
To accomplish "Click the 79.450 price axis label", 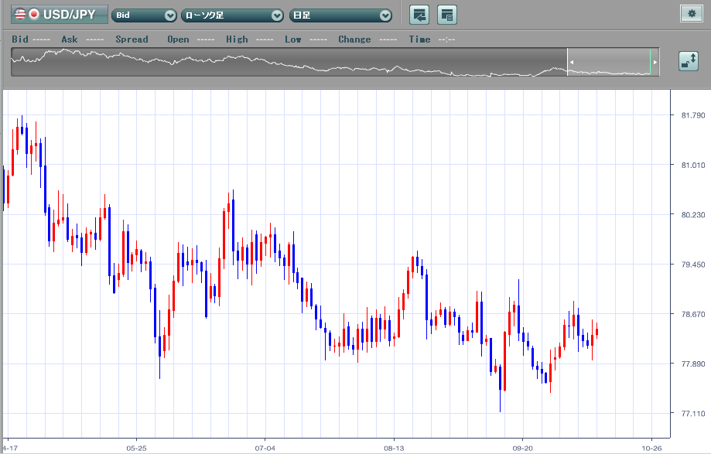I will [693, 265].
